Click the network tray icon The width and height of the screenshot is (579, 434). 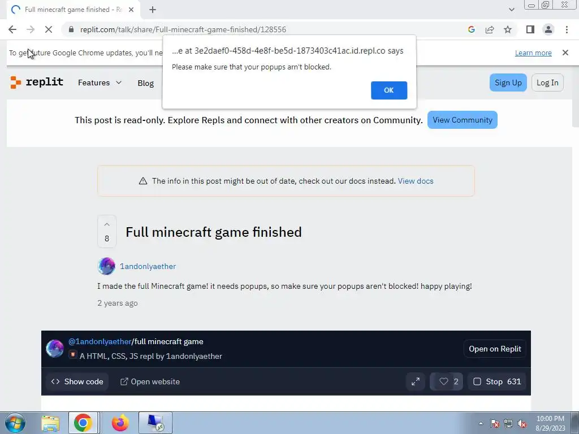click(x=508, y=423)
